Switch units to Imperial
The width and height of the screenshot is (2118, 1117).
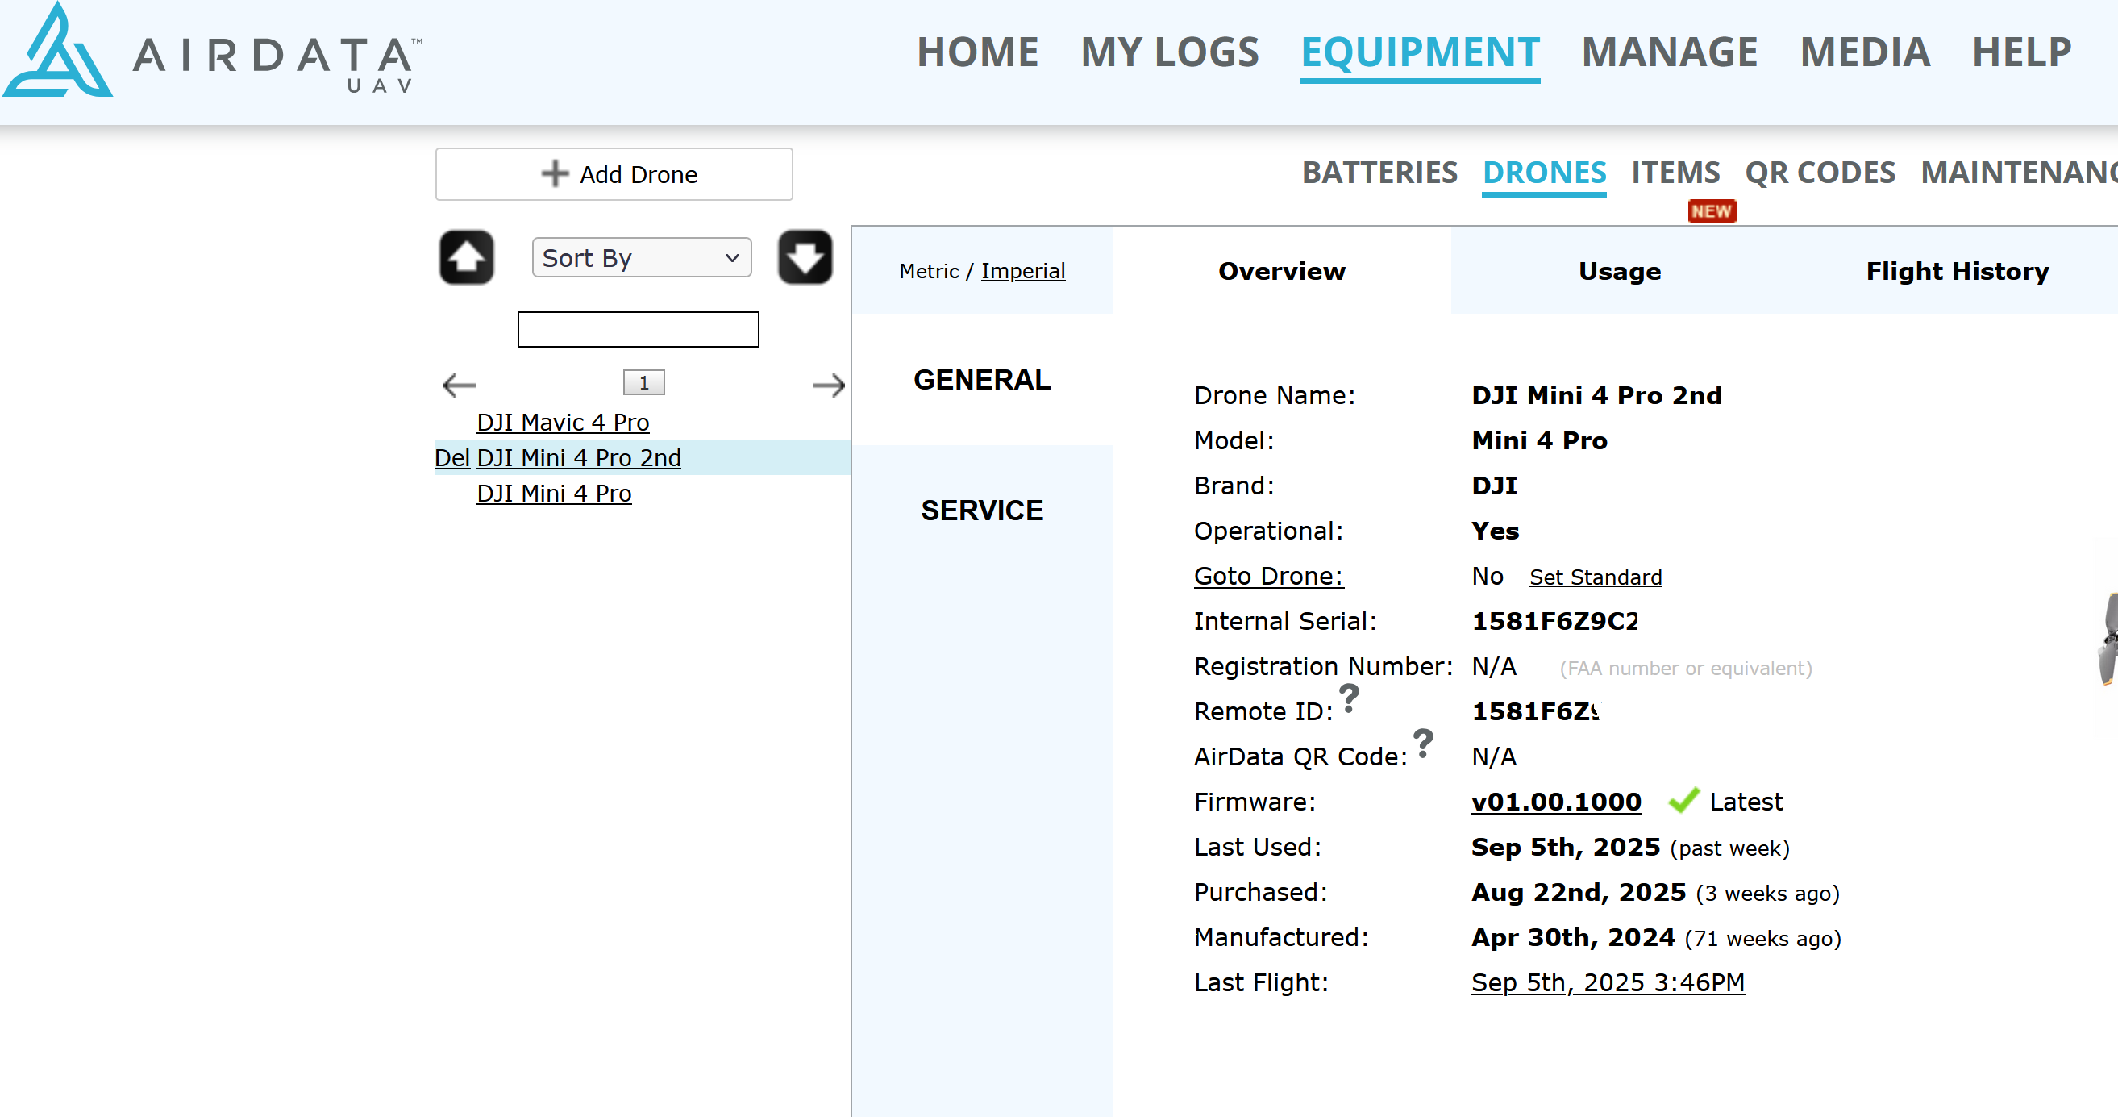point(1023,271)
